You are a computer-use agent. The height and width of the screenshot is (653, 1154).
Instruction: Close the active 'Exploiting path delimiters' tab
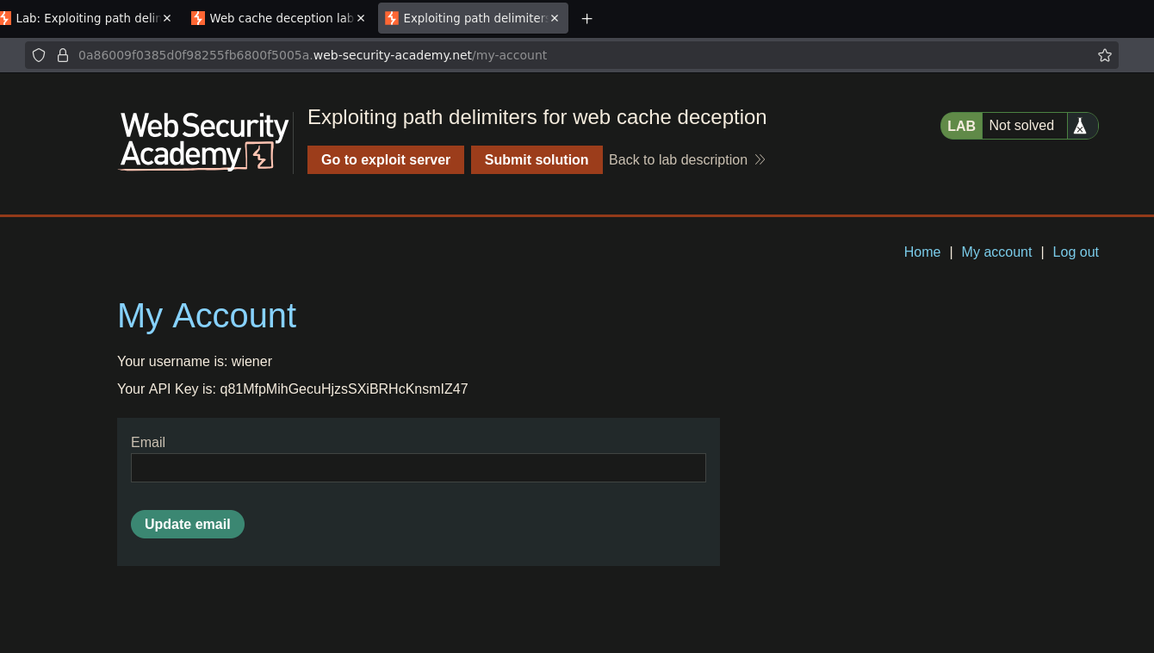coord(555,18)
